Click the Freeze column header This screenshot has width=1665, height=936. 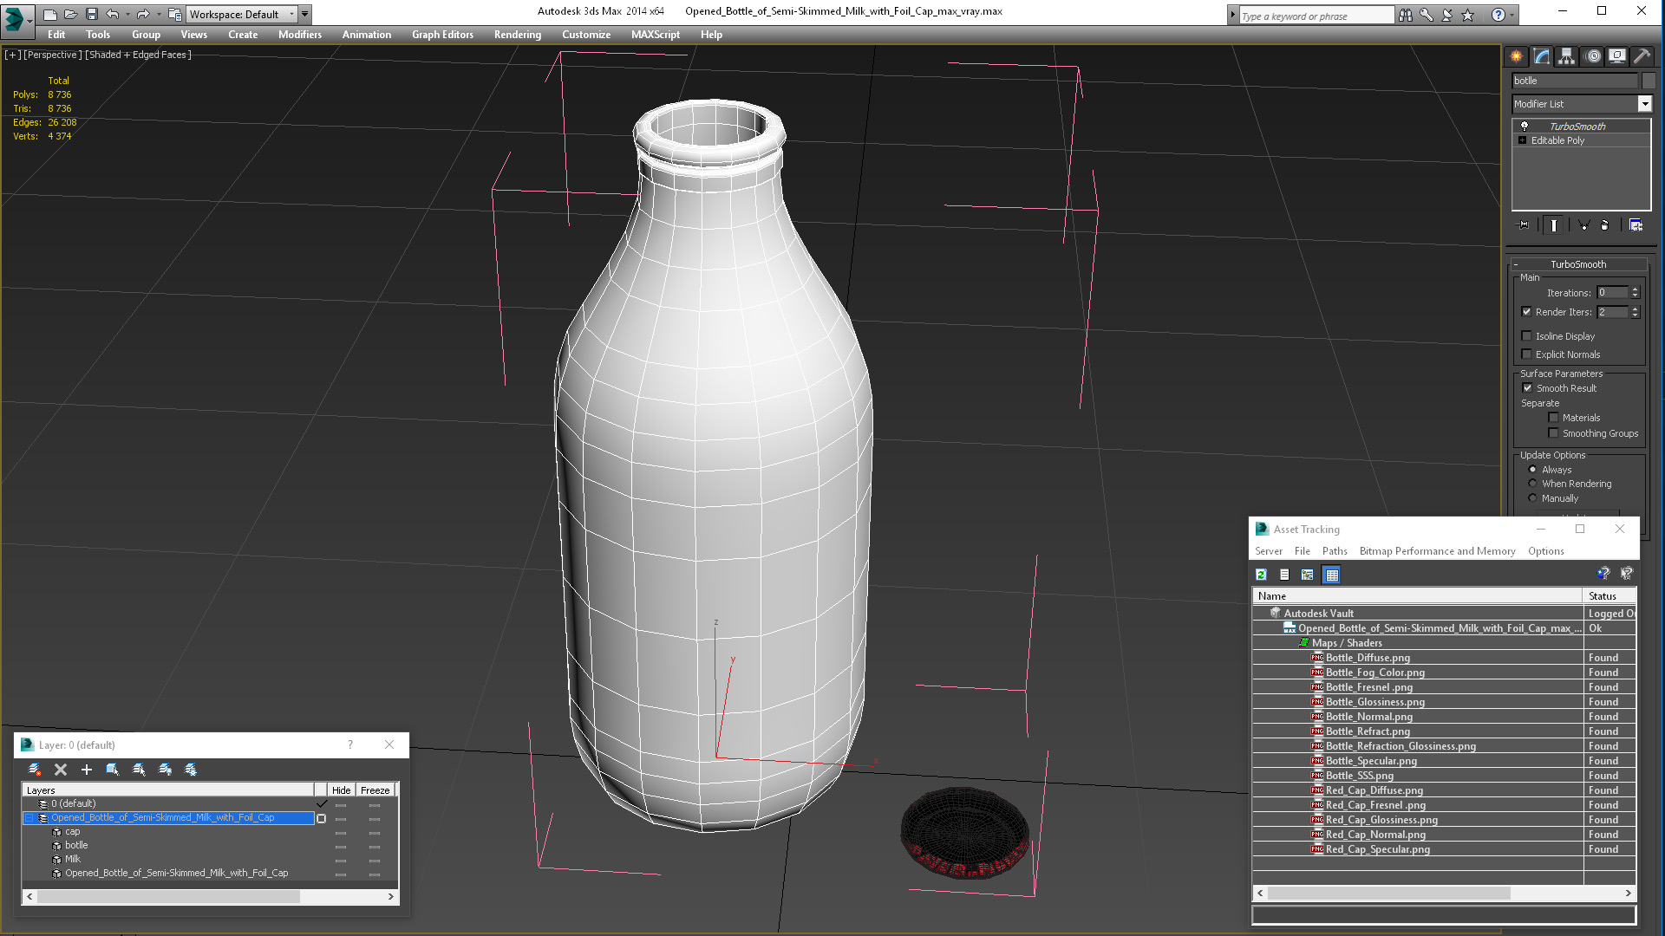click(375, 790)
